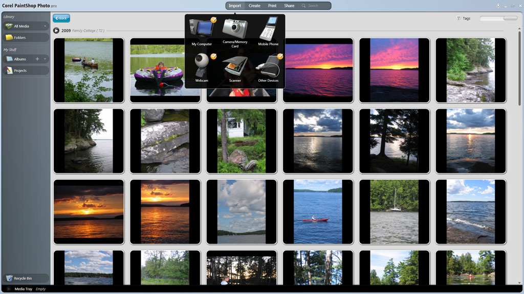This screenshot has height=294, width=524.
Task: Select the red kayak photo thumbnail
Action: [318, 211]
